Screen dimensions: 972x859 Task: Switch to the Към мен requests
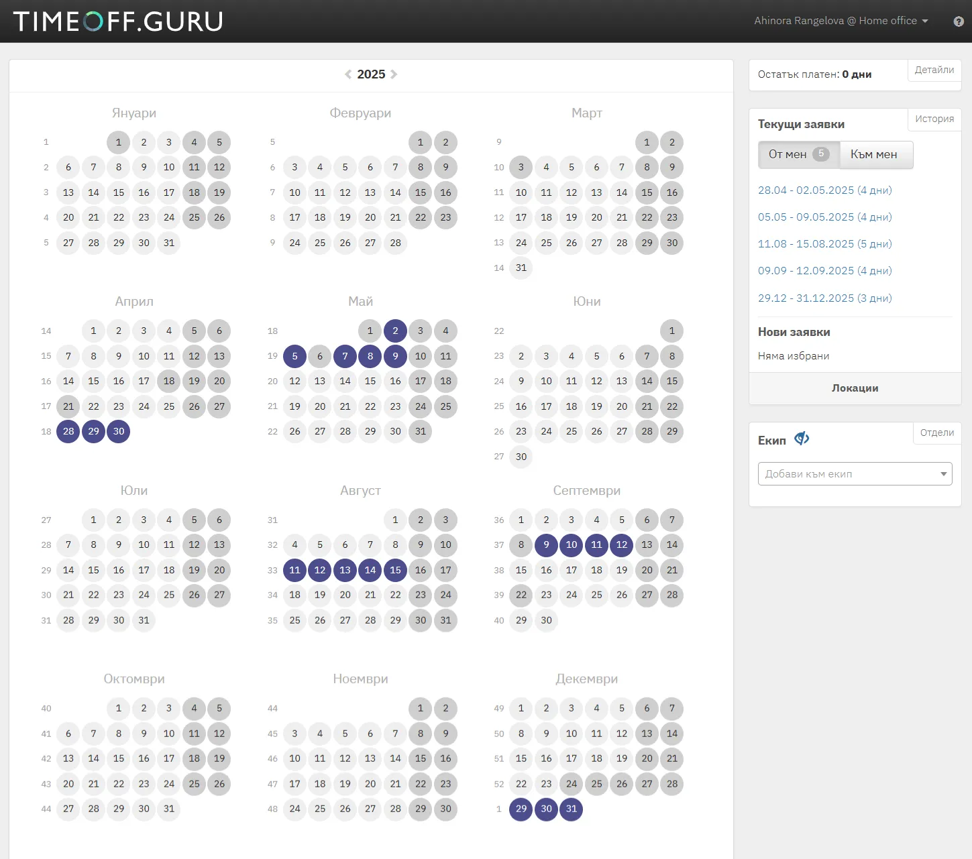point(876,155)
